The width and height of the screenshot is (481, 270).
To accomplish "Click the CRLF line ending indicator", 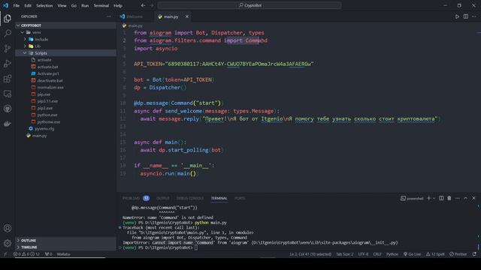I will (x=377, y=254).
